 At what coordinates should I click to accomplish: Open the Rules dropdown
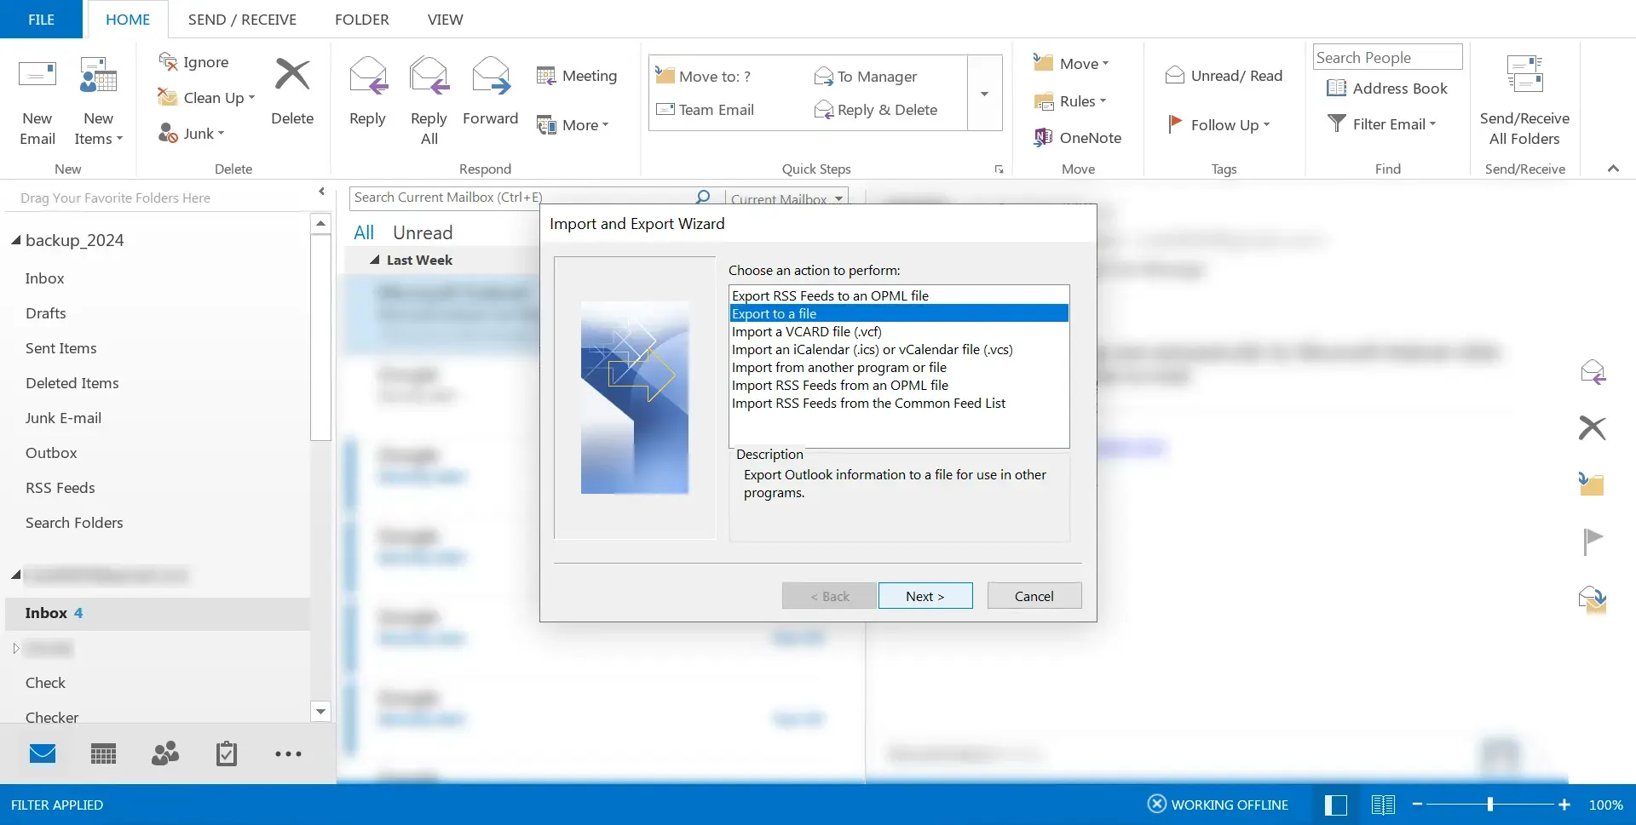tap(1069, 101)
